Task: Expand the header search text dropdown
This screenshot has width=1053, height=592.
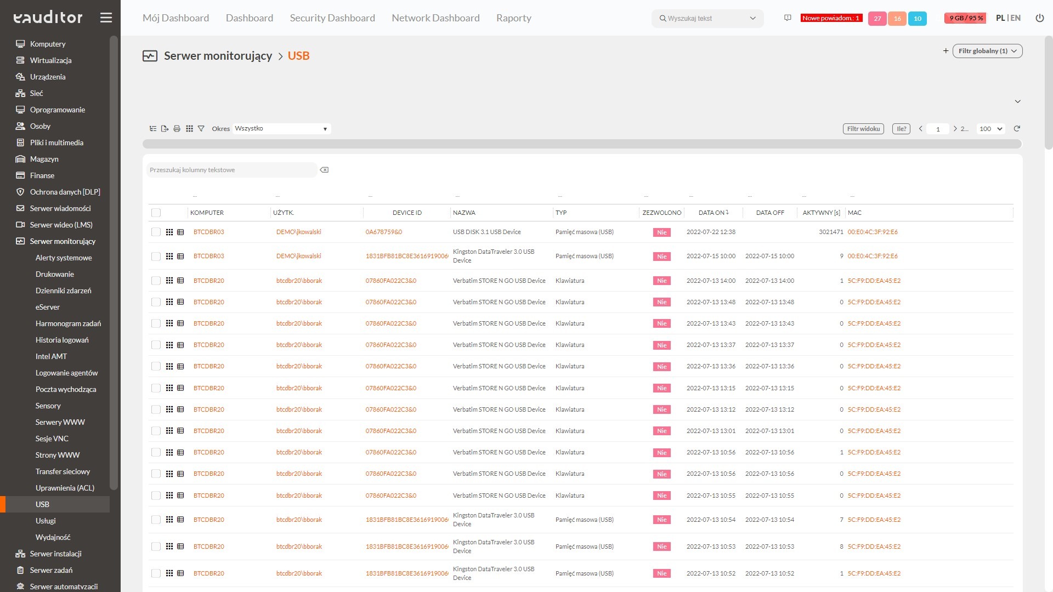Action: tap(752, 18)
